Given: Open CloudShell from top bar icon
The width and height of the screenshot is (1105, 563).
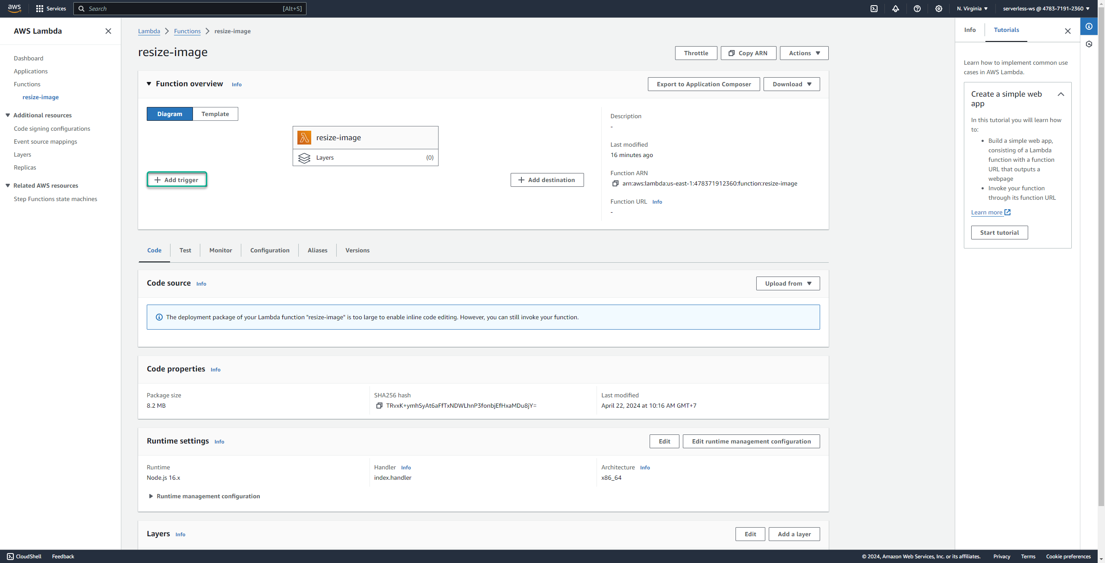Looking at the screenshot, I should (874, 9).
